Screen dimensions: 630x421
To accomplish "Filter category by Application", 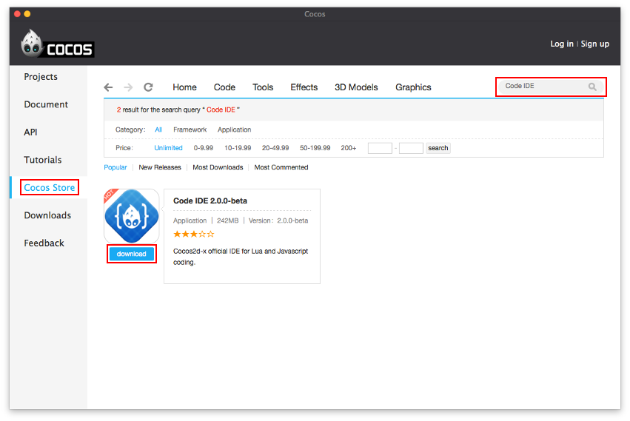I will [234, 129].
